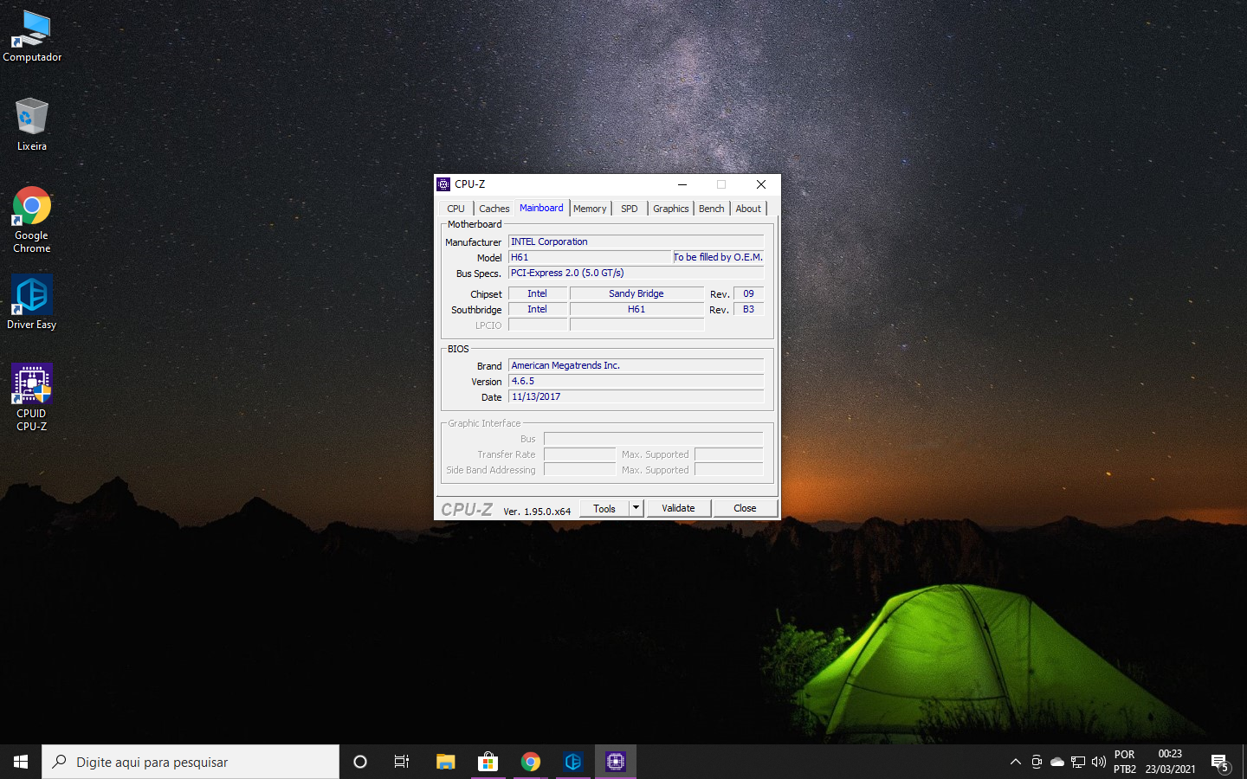
Task: Open Task View on the taskbar
Action: coord(402,762)
